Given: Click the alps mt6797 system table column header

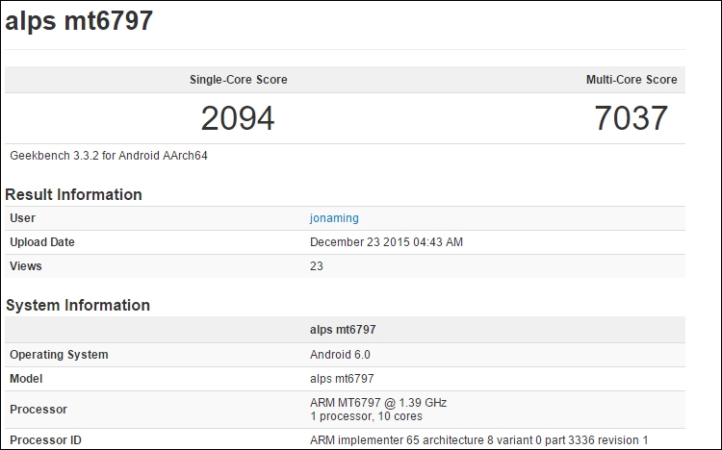Looking at the screenshot, I should pyautogui.click(x=343, y=330).
